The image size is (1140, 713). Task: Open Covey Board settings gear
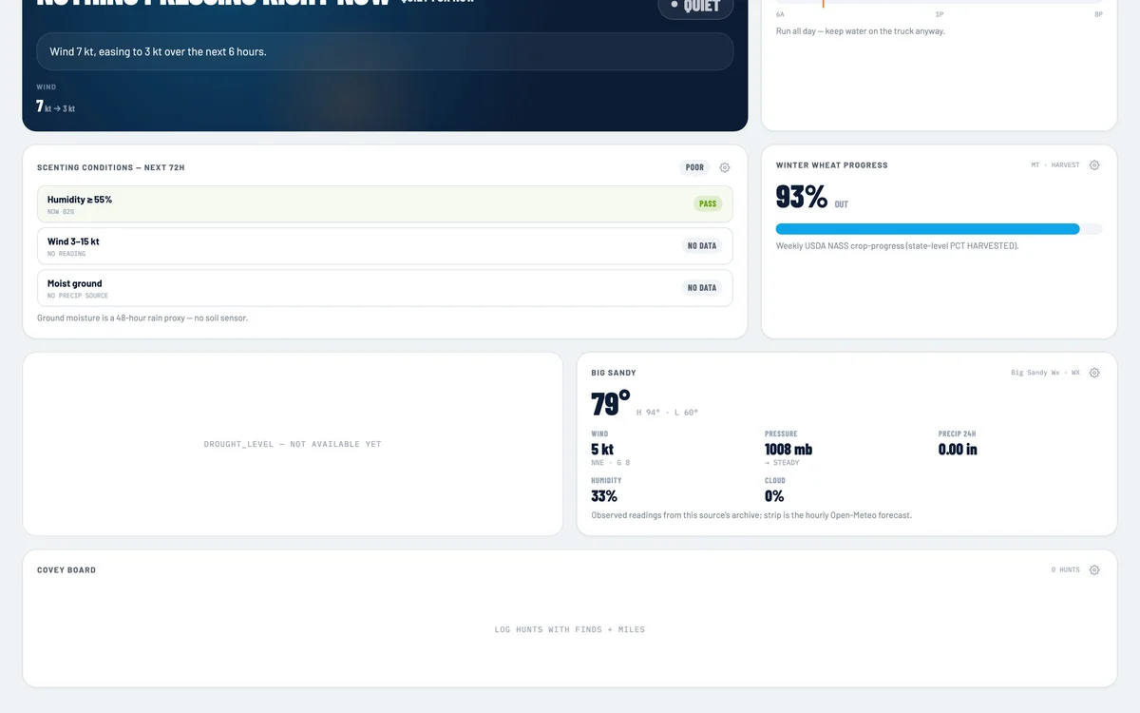(x=1094, y=570)
